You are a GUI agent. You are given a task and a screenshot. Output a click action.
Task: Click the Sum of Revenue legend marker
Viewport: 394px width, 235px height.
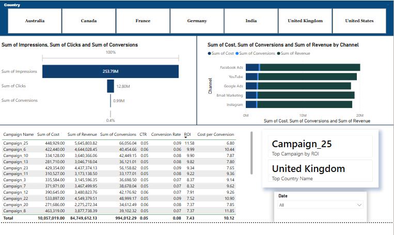[278, 53]
